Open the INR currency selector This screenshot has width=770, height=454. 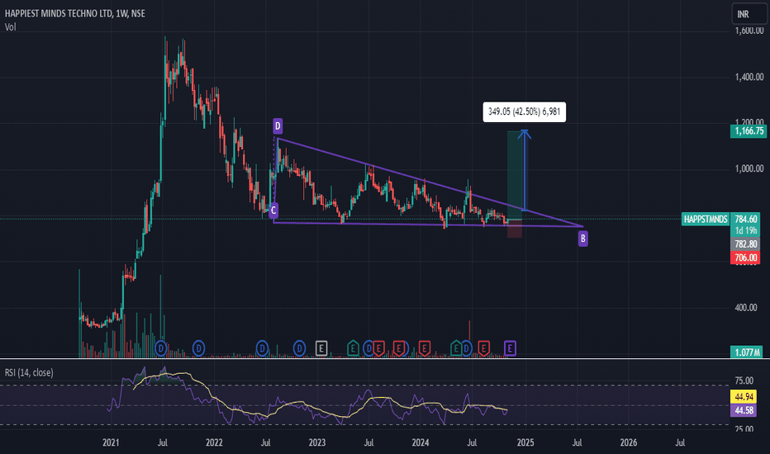coord(749,14)
